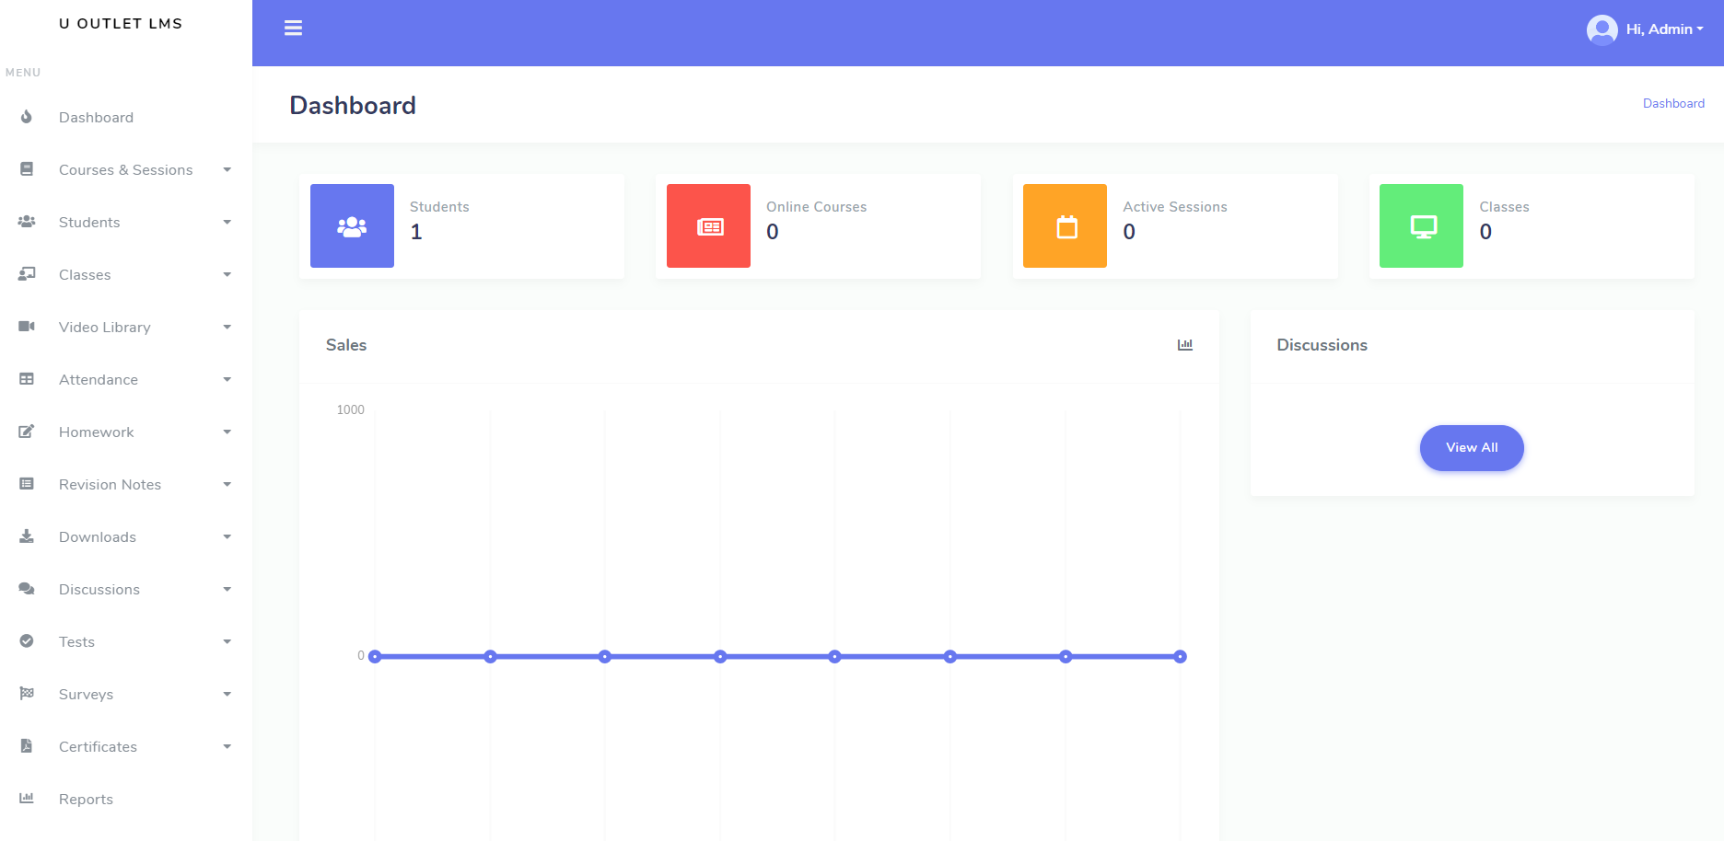Viewport: 1724px width, 841px height.
Task: Click the orange Active Sessions calendar icon
Action: click(x=1065, y=226)
